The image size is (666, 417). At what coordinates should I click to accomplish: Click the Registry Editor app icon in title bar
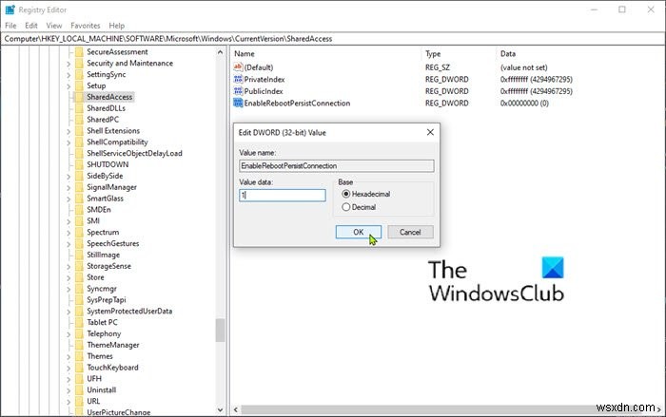coord(10,9)
